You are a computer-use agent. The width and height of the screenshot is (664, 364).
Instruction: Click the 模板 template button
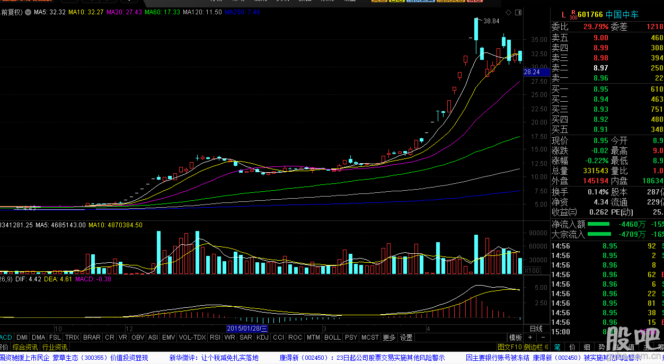click(516, 338)
